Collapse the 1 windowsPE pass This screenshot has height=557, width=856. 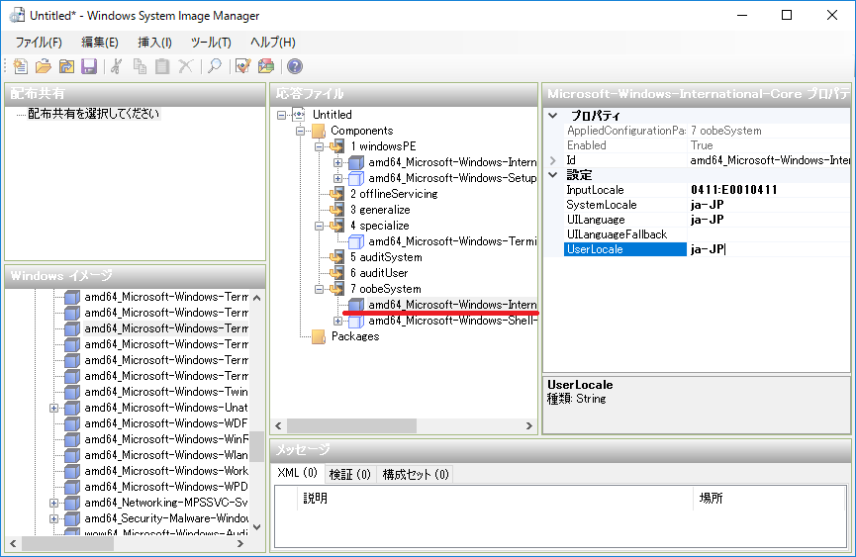[320, 146]
